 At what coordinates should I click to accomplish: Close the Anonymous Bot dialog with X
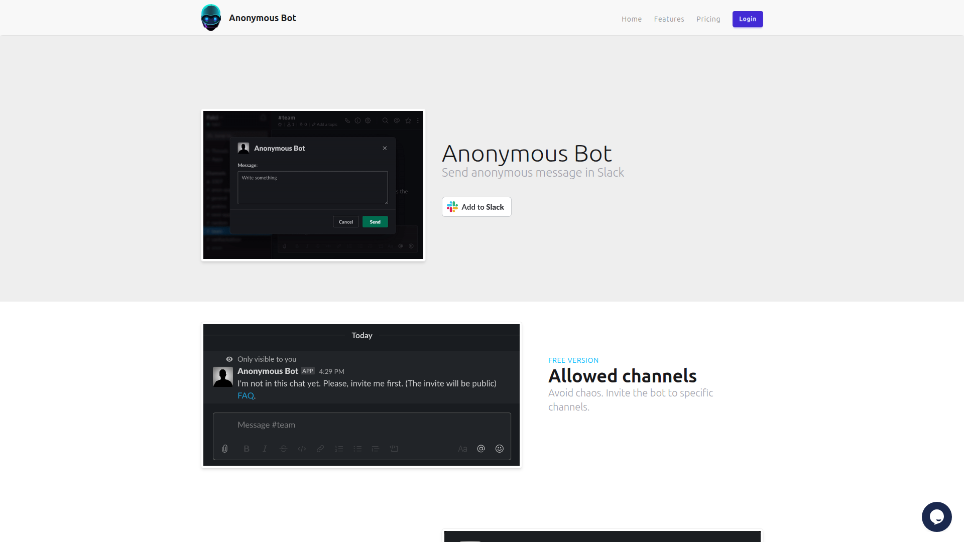pyautogui.click(x=385, y=148)
